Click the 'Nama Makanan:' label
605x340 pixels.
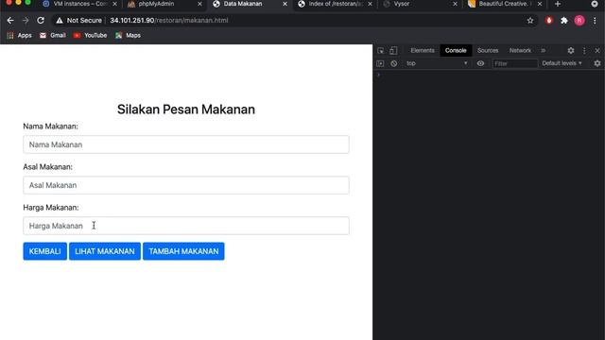pyautogui.click(x=50, y=127)
